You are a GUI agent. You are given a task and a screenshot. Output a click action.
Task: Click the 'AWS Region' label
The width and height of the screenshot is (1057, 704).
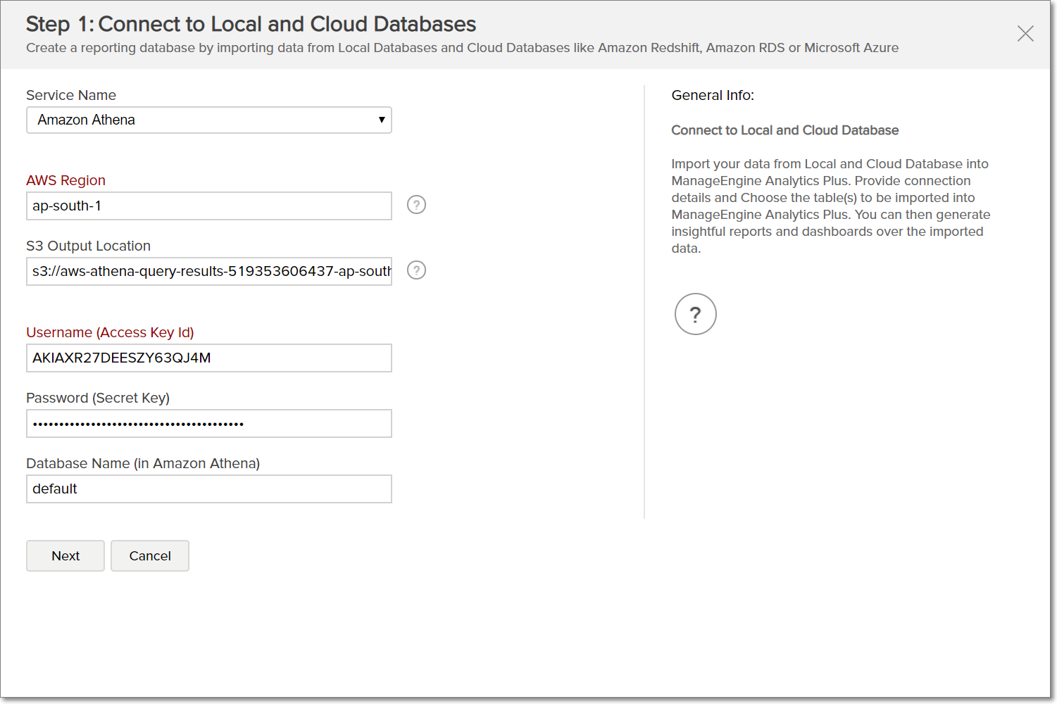[x=65, y=180]
